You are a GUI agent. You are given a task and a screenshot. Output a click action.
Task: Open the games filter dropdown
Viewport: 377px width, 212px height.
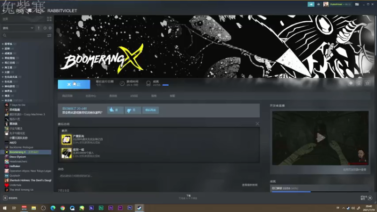[18, 28]
